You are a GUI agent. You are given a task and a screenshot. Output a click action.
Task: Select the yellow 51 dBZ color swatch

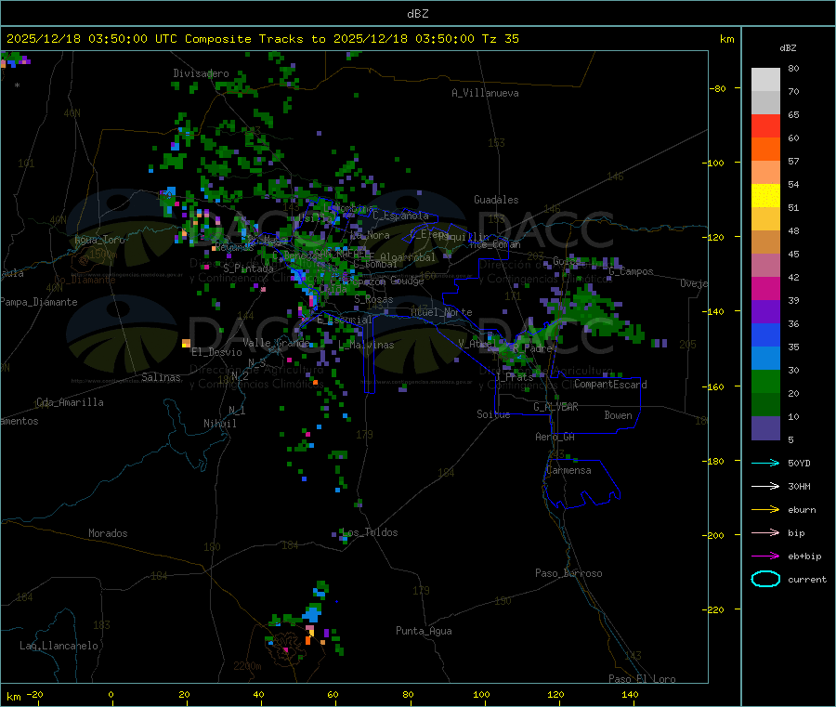tap(765, 196)
